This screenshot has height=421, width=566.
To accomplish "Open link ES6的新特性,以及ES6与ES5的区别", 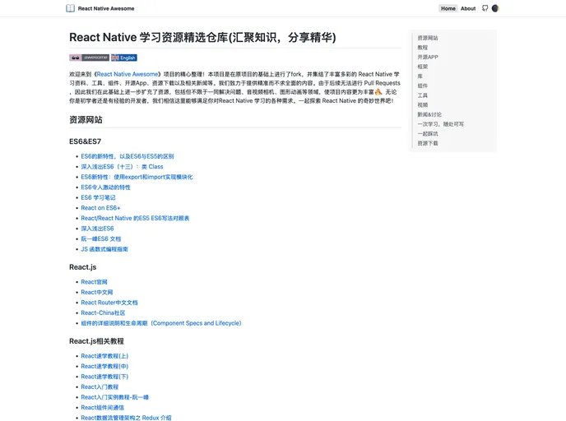I will coord(128,156).
